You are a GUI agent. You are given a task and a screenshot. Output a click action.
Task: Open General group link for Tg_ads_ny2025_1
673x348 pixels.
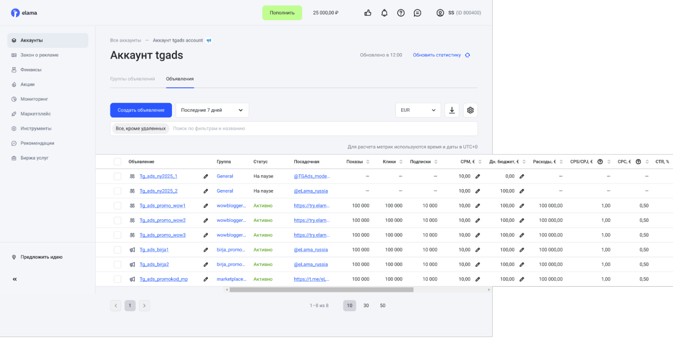(x=225, y=177)
